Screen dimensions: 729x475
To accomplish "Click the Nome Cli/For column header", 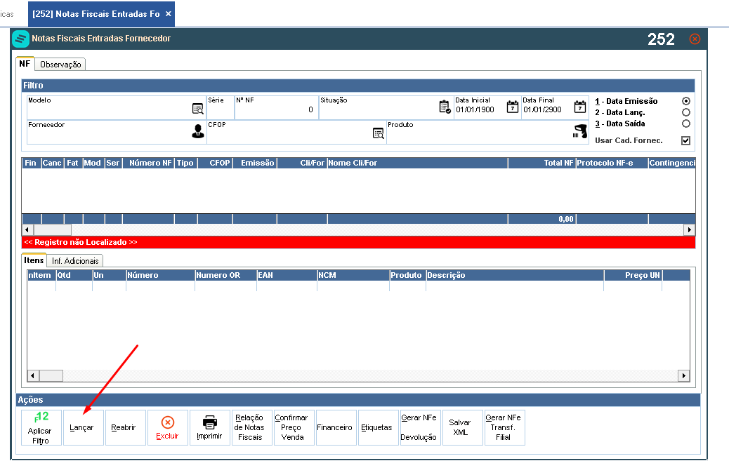I will [x=417, y=163].
